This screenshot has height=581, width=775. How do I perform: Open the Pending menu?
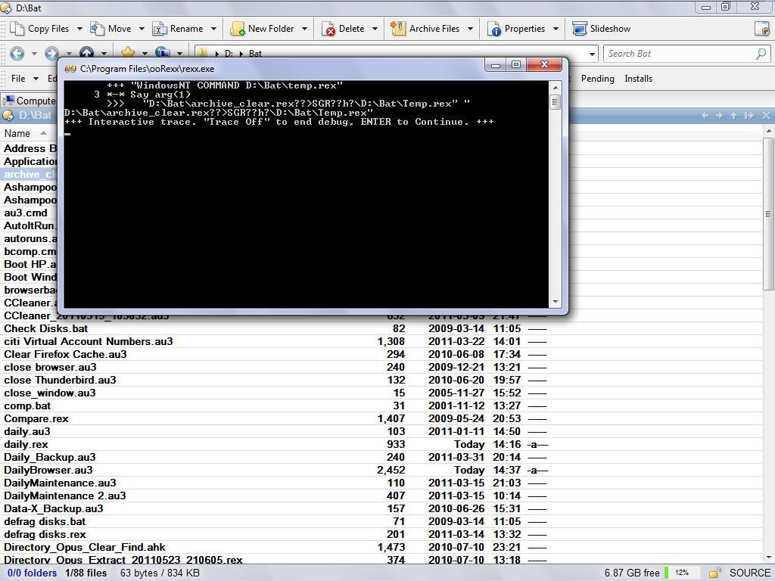pyautogui.click(x=598, y=79)
